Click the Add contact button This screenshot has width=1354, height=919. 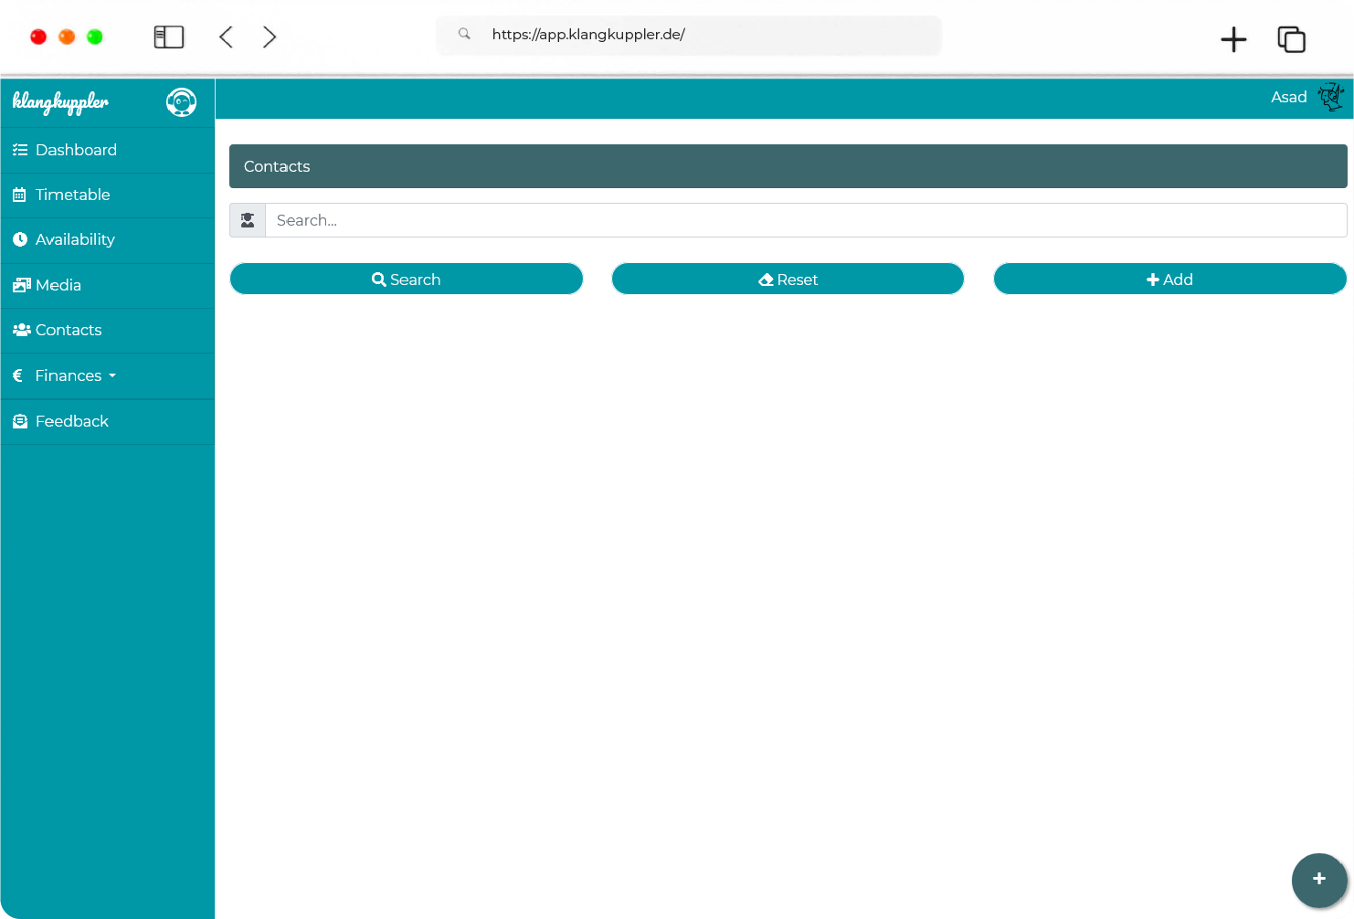click(x=1169, y=280)
